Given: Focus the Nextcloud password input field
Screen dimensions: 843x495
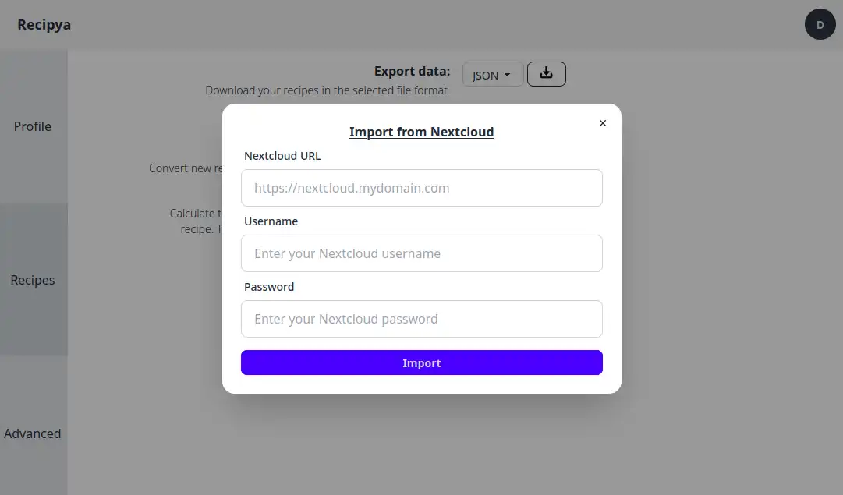Looking at the screenshot, I should coord(421,319).
